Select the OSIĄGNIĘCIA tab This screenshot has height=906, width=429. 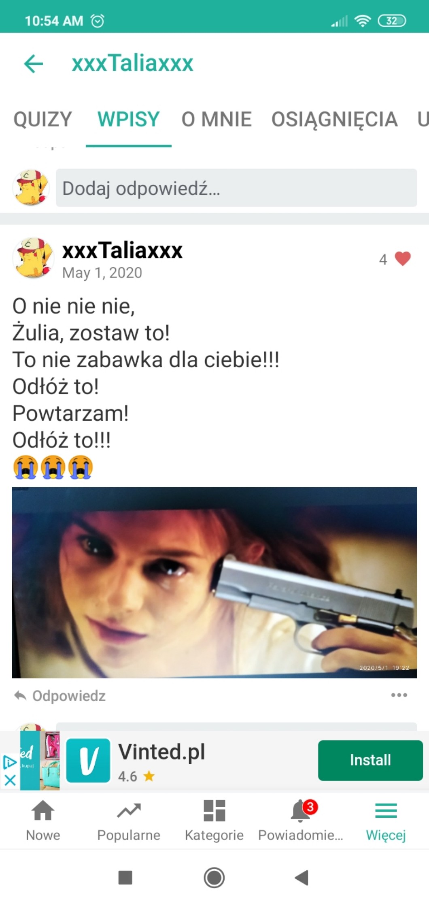point(334,119)
